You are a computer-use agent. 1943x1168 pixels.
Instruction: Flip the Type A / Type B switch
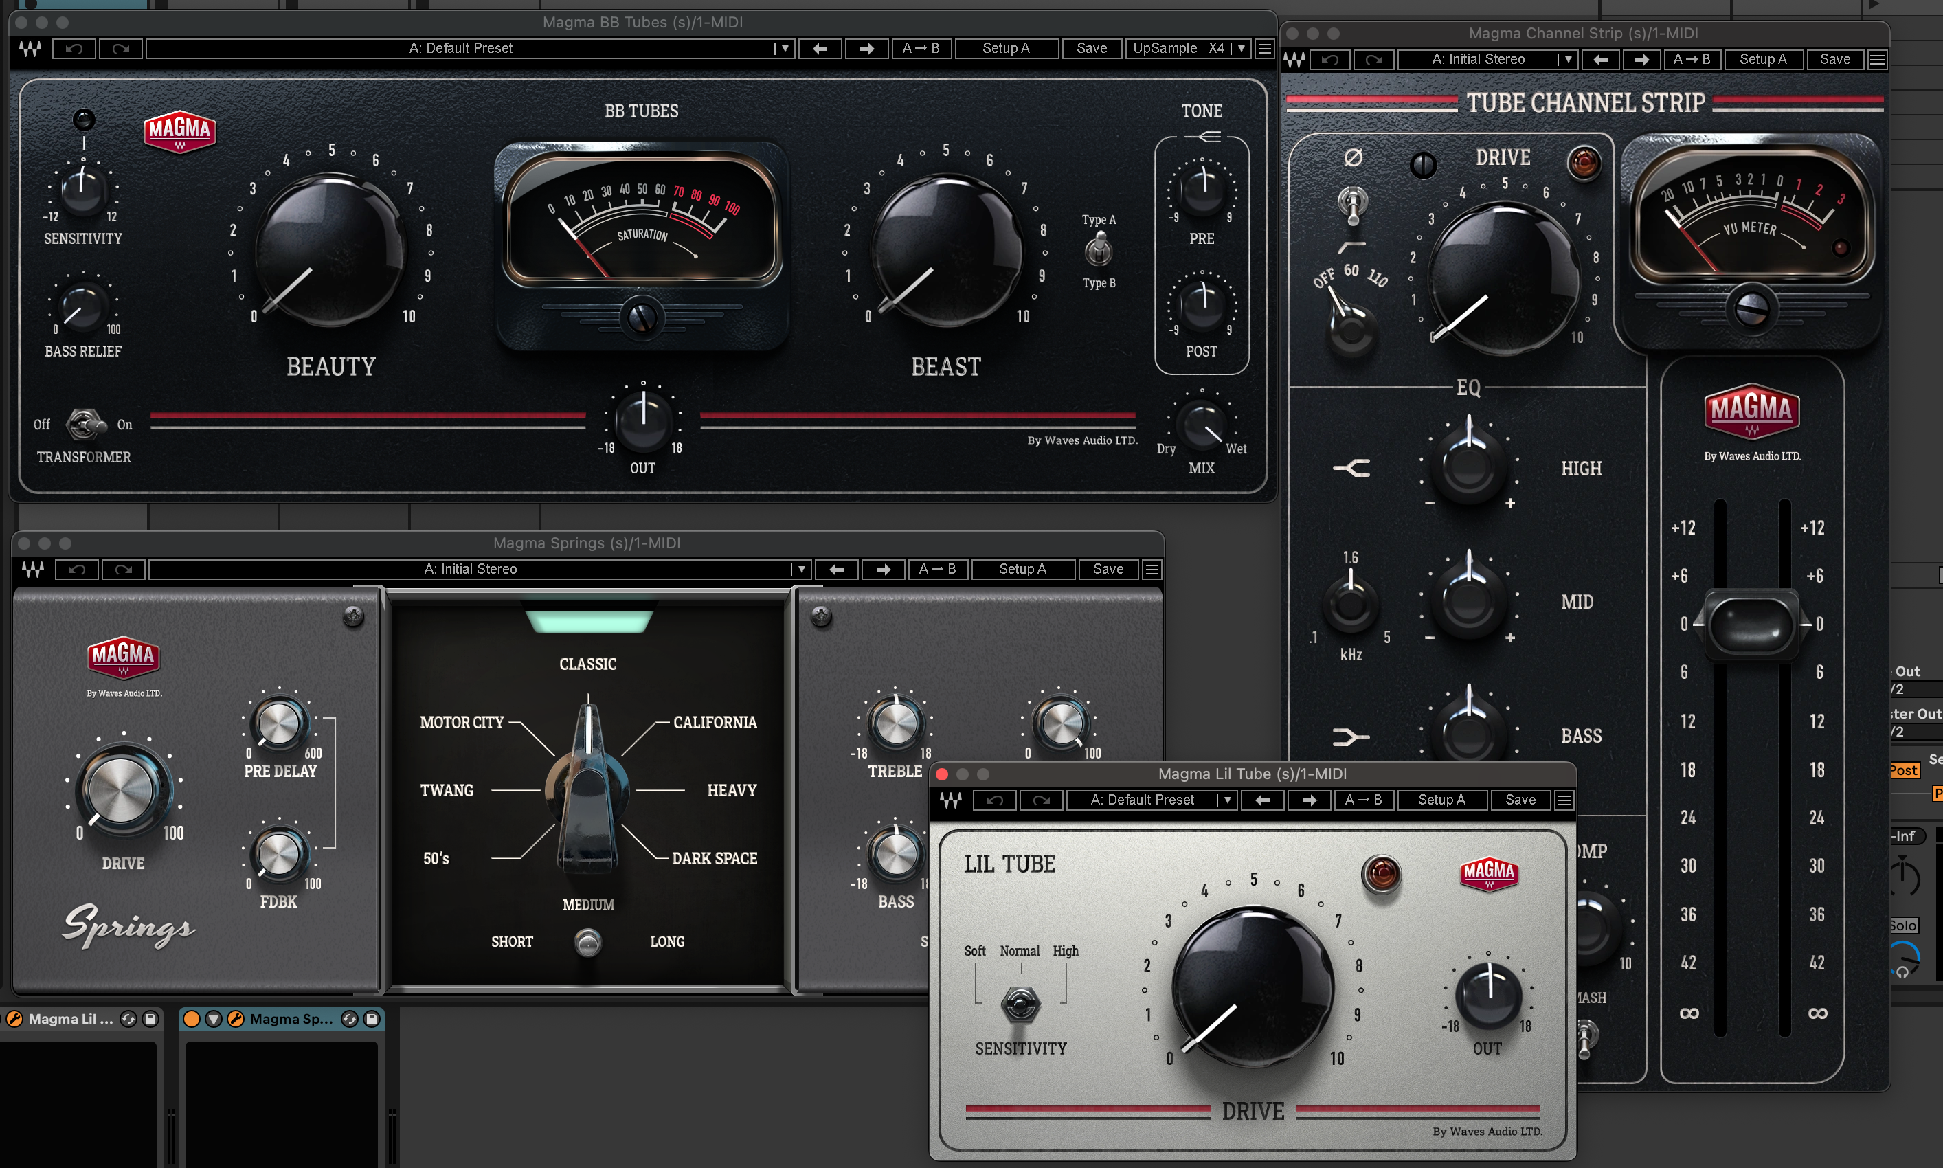[x=1099, y=251]
